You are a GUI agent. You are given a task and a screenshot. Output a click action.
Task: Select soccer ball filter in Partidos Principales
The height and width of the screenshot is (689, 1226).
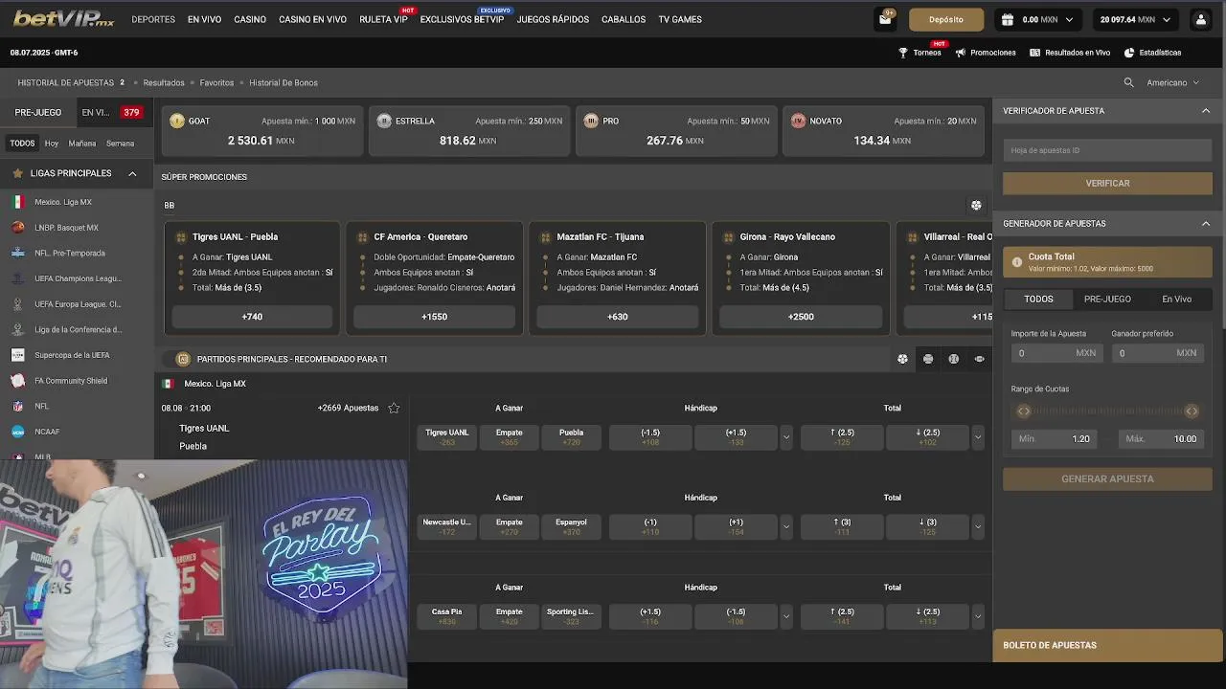902,359
